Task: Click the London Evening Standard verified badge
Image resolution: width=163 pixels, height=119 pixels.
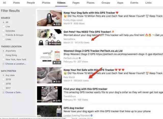Action: 91,115
